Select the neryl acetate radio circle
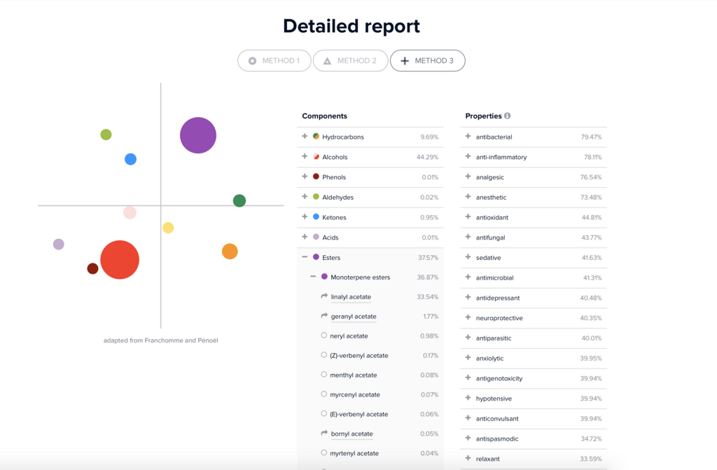 [x=323, y=336]
